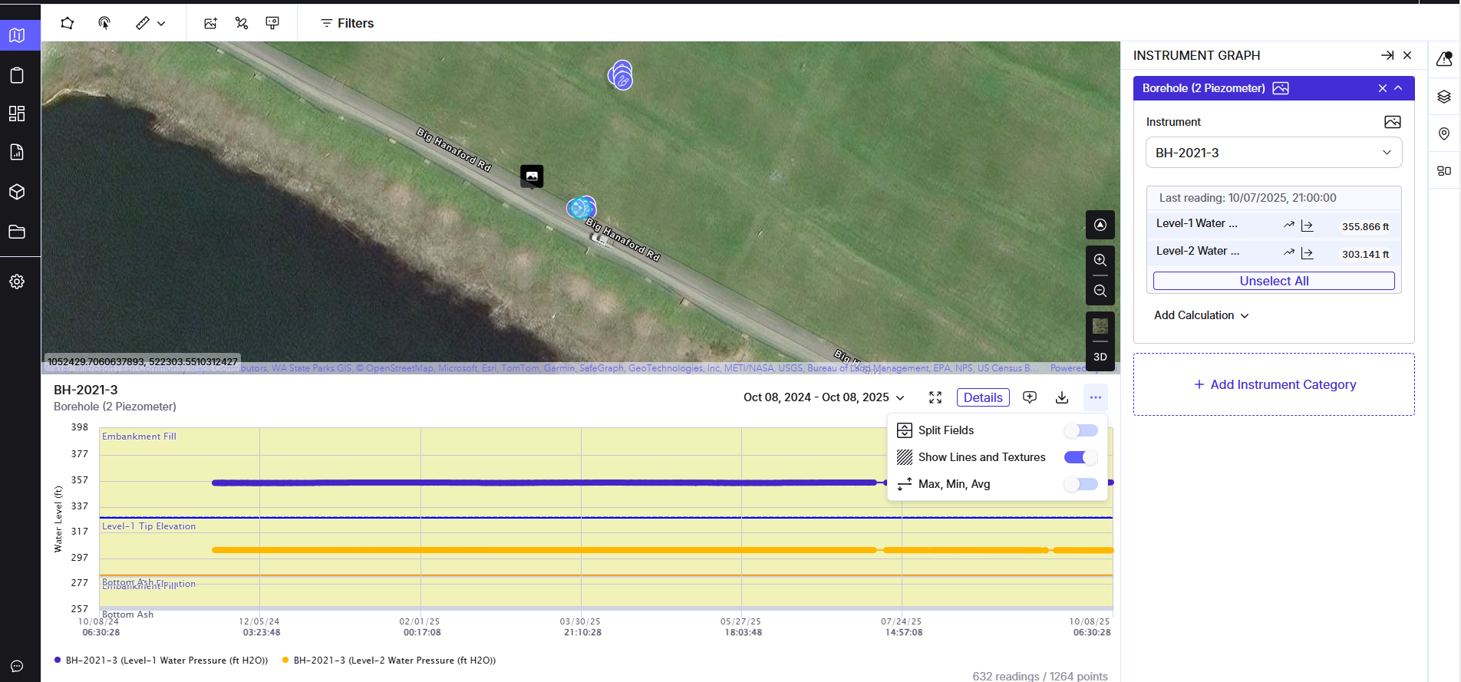Switch map to 3D view
This screenshot has height=682, width=1461.
1100,357
